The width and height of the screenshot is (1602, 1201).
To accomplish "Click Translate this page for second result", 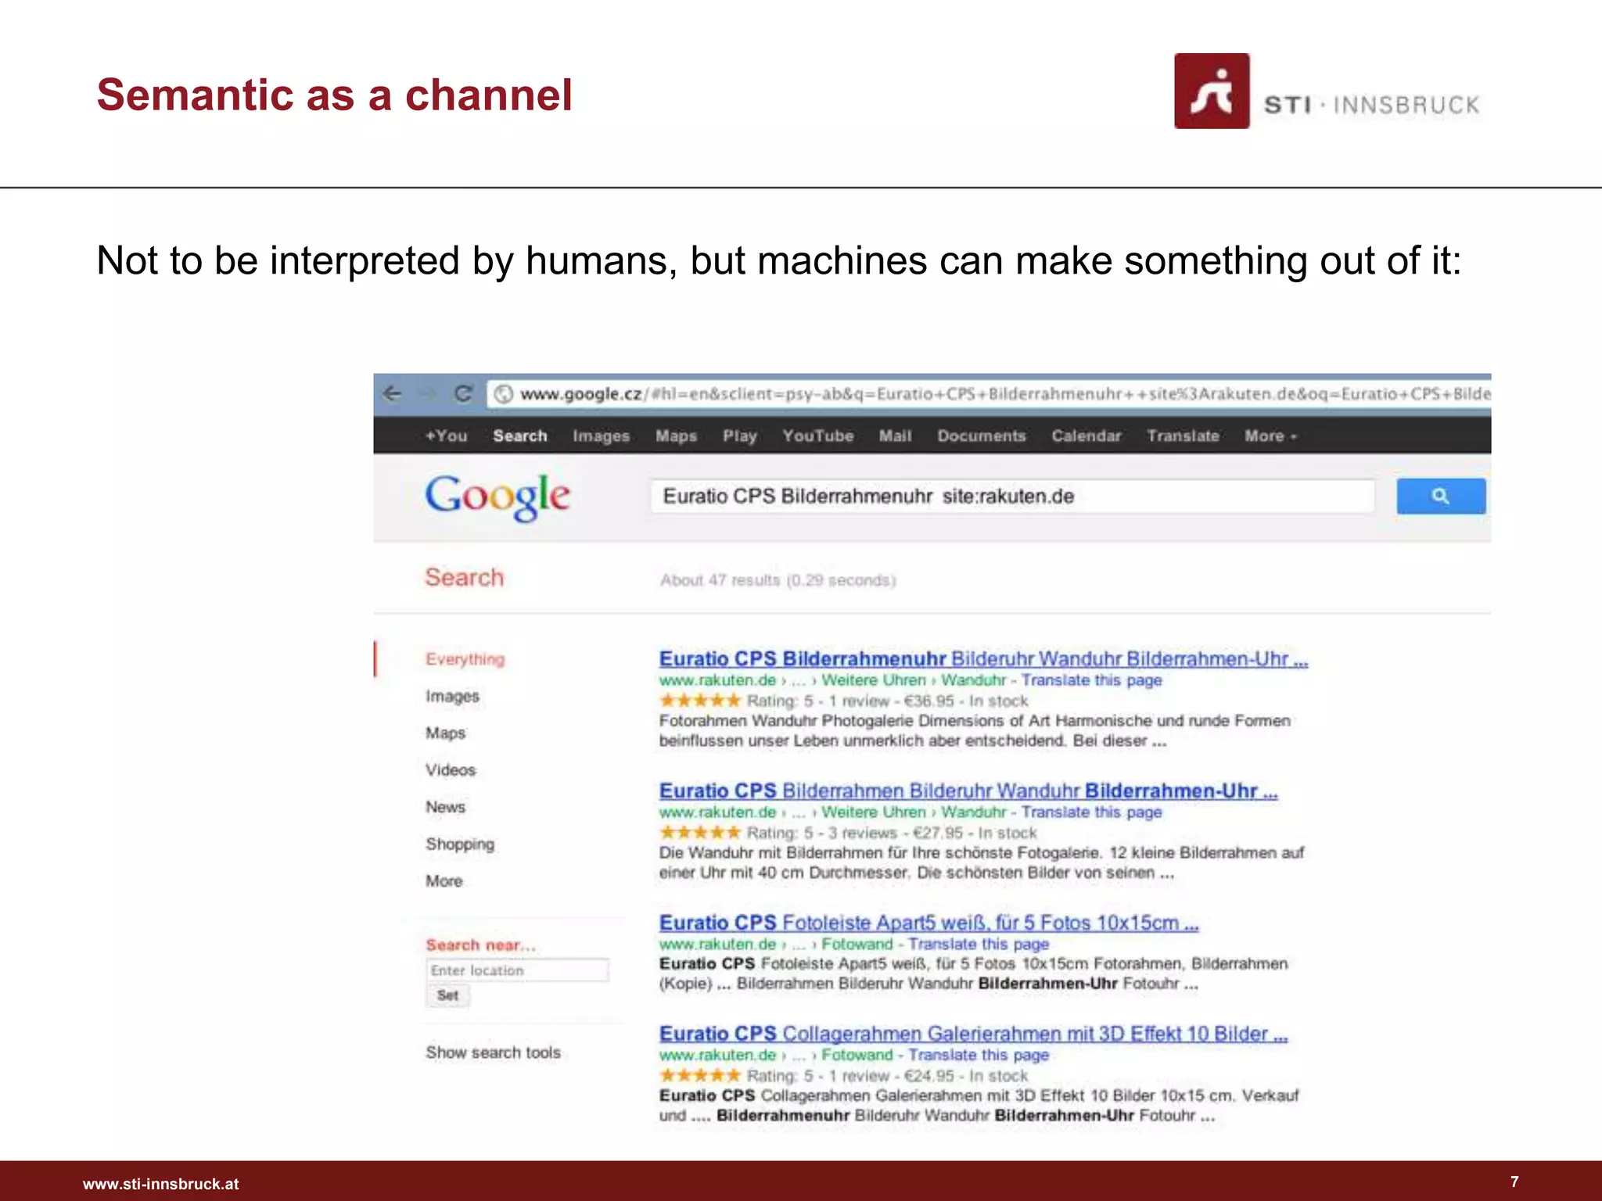I will tap(1091, 812).
